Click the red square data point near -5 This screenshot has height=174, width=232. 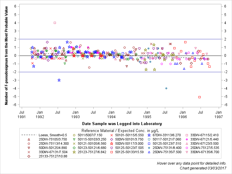pyautogui.click(x=199, y=97)
